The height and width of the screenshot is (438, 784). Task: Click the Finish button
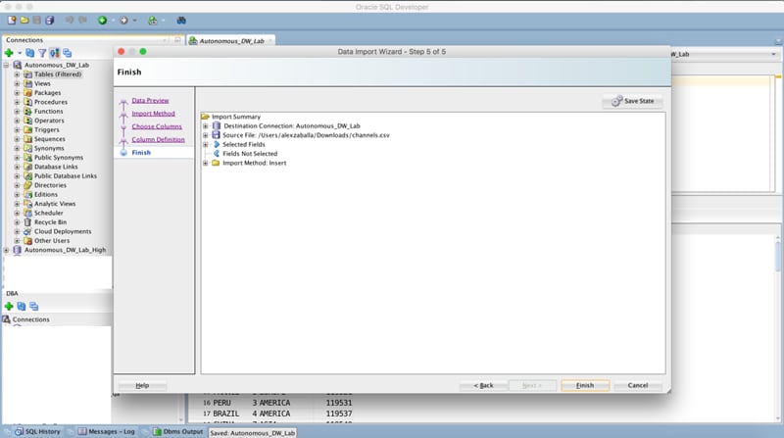(x=585, y=385)
